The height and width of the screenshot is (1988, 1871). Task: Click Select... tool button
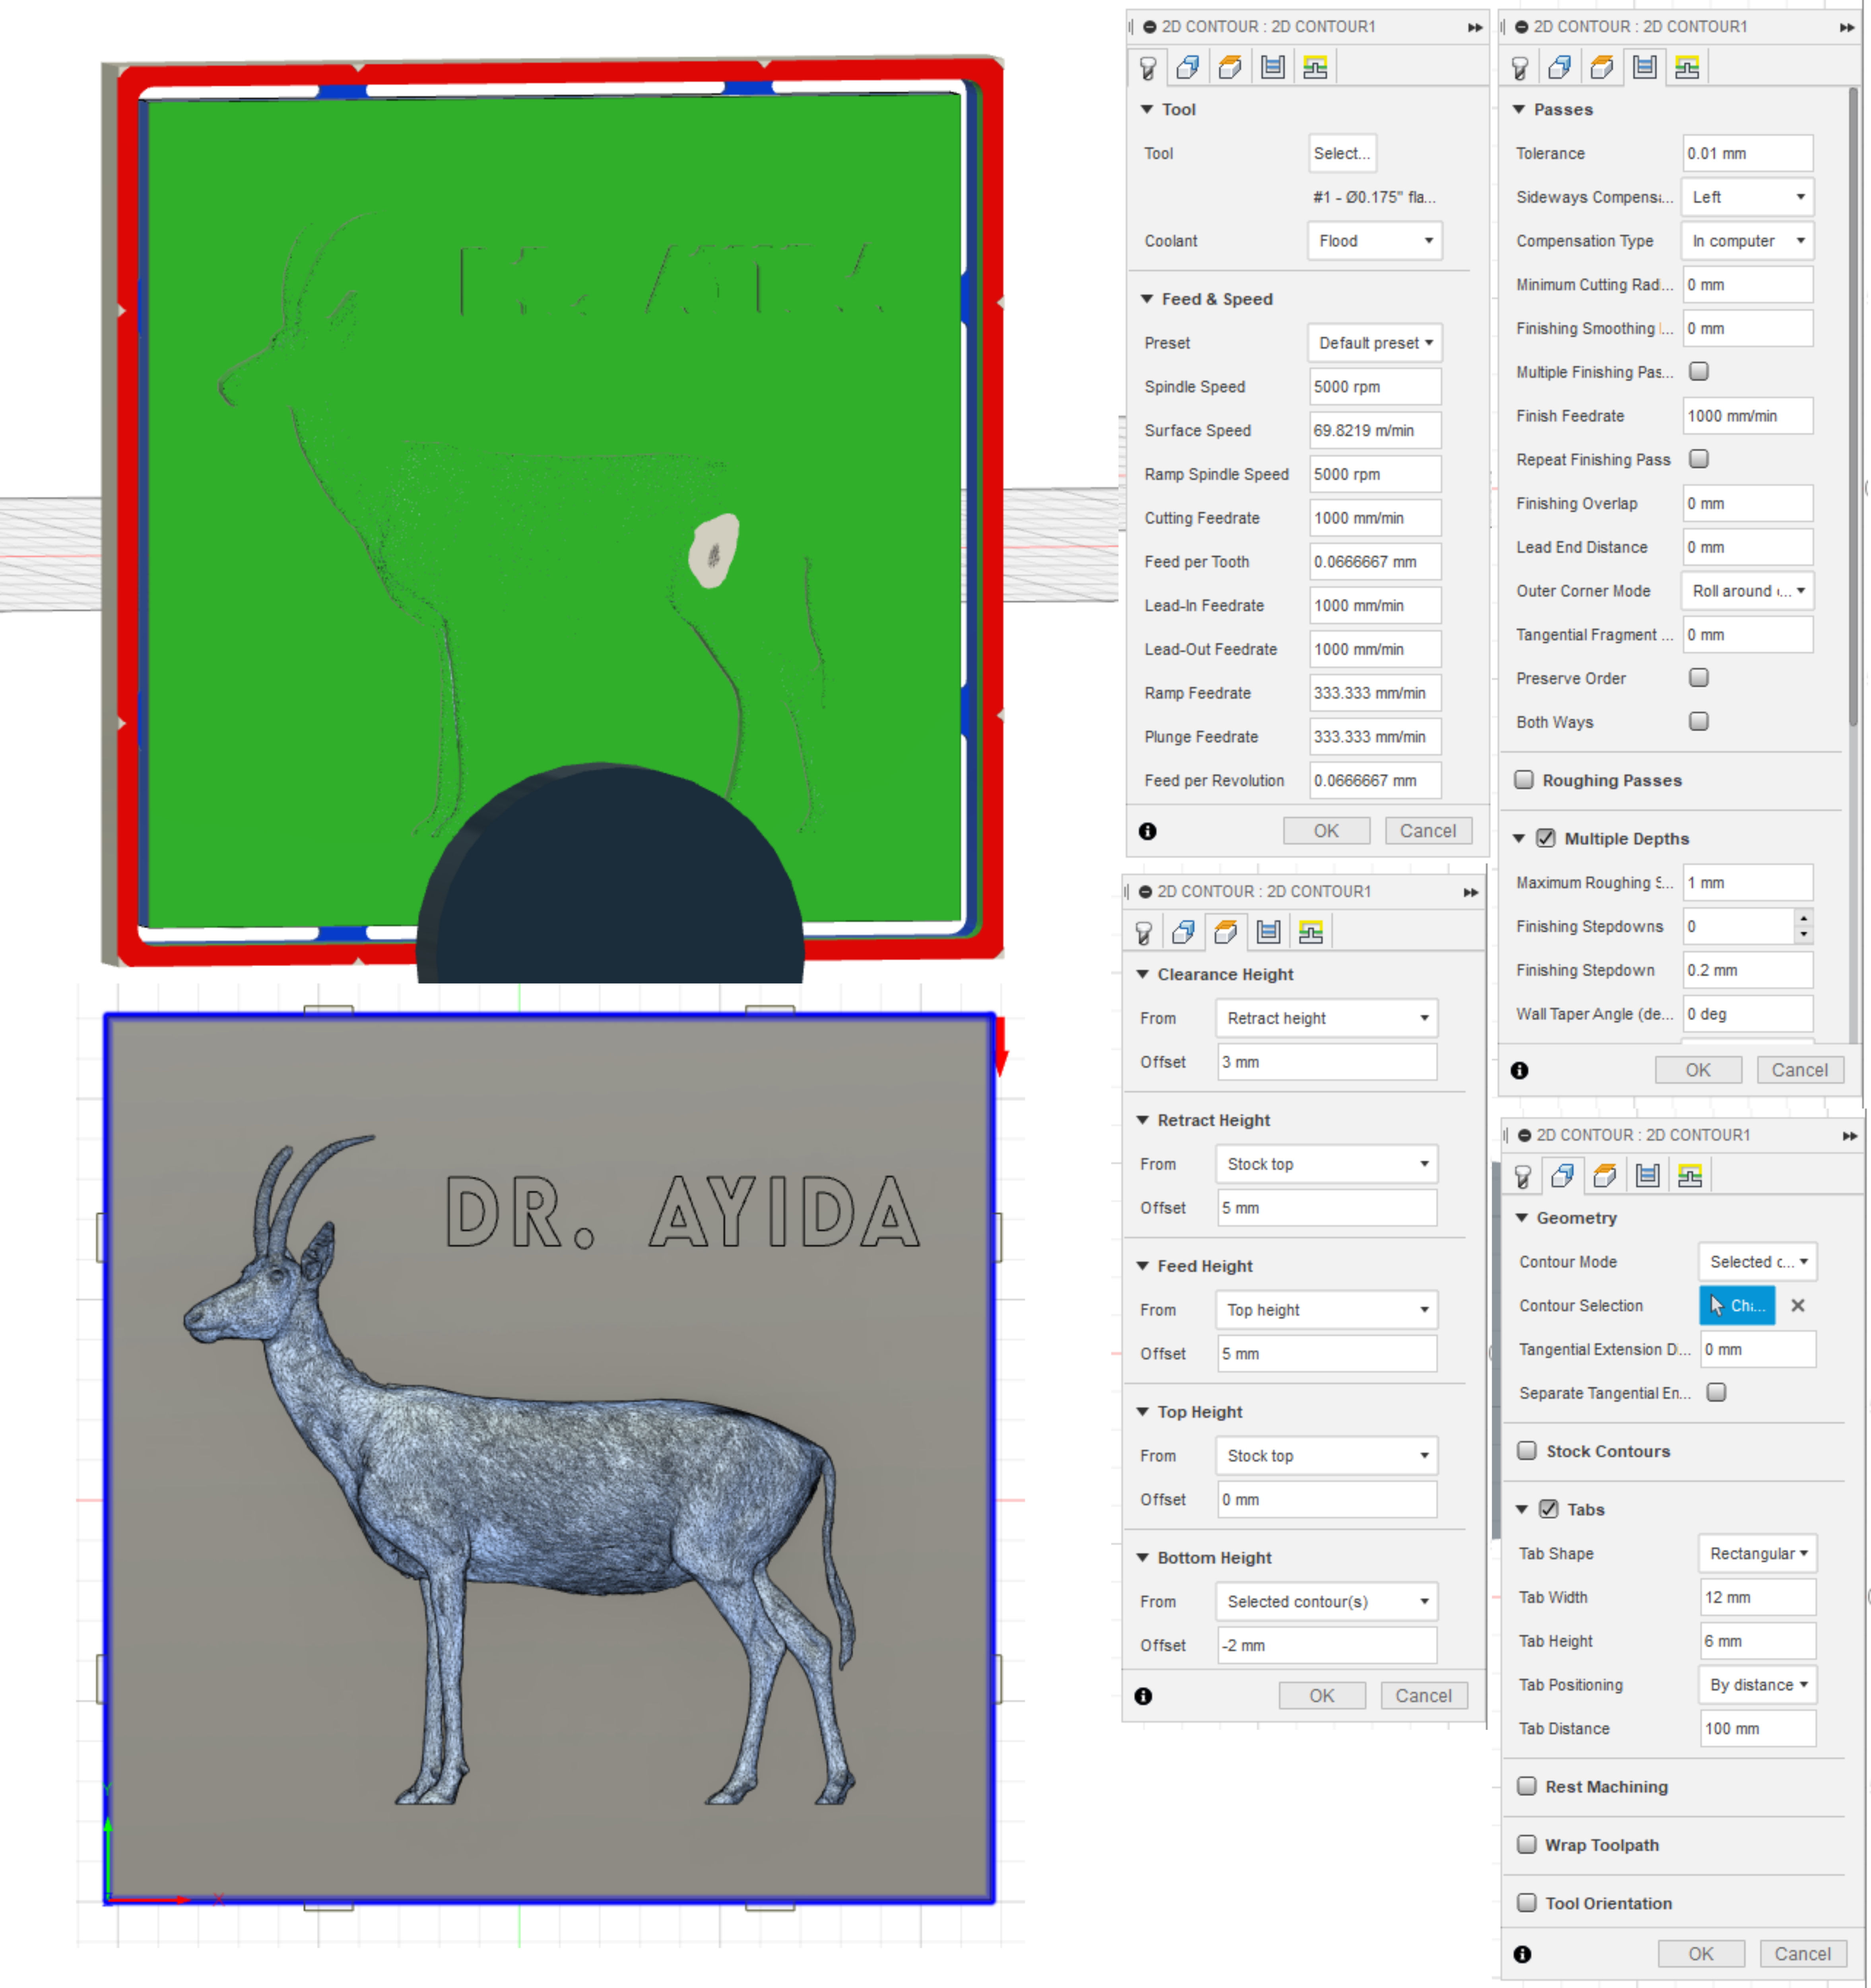coord(1341,153)
